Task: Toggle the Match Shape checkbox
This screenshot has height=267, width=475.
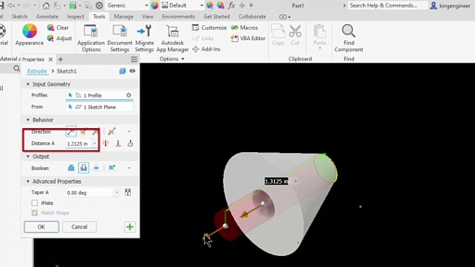Action: (35, 213)
